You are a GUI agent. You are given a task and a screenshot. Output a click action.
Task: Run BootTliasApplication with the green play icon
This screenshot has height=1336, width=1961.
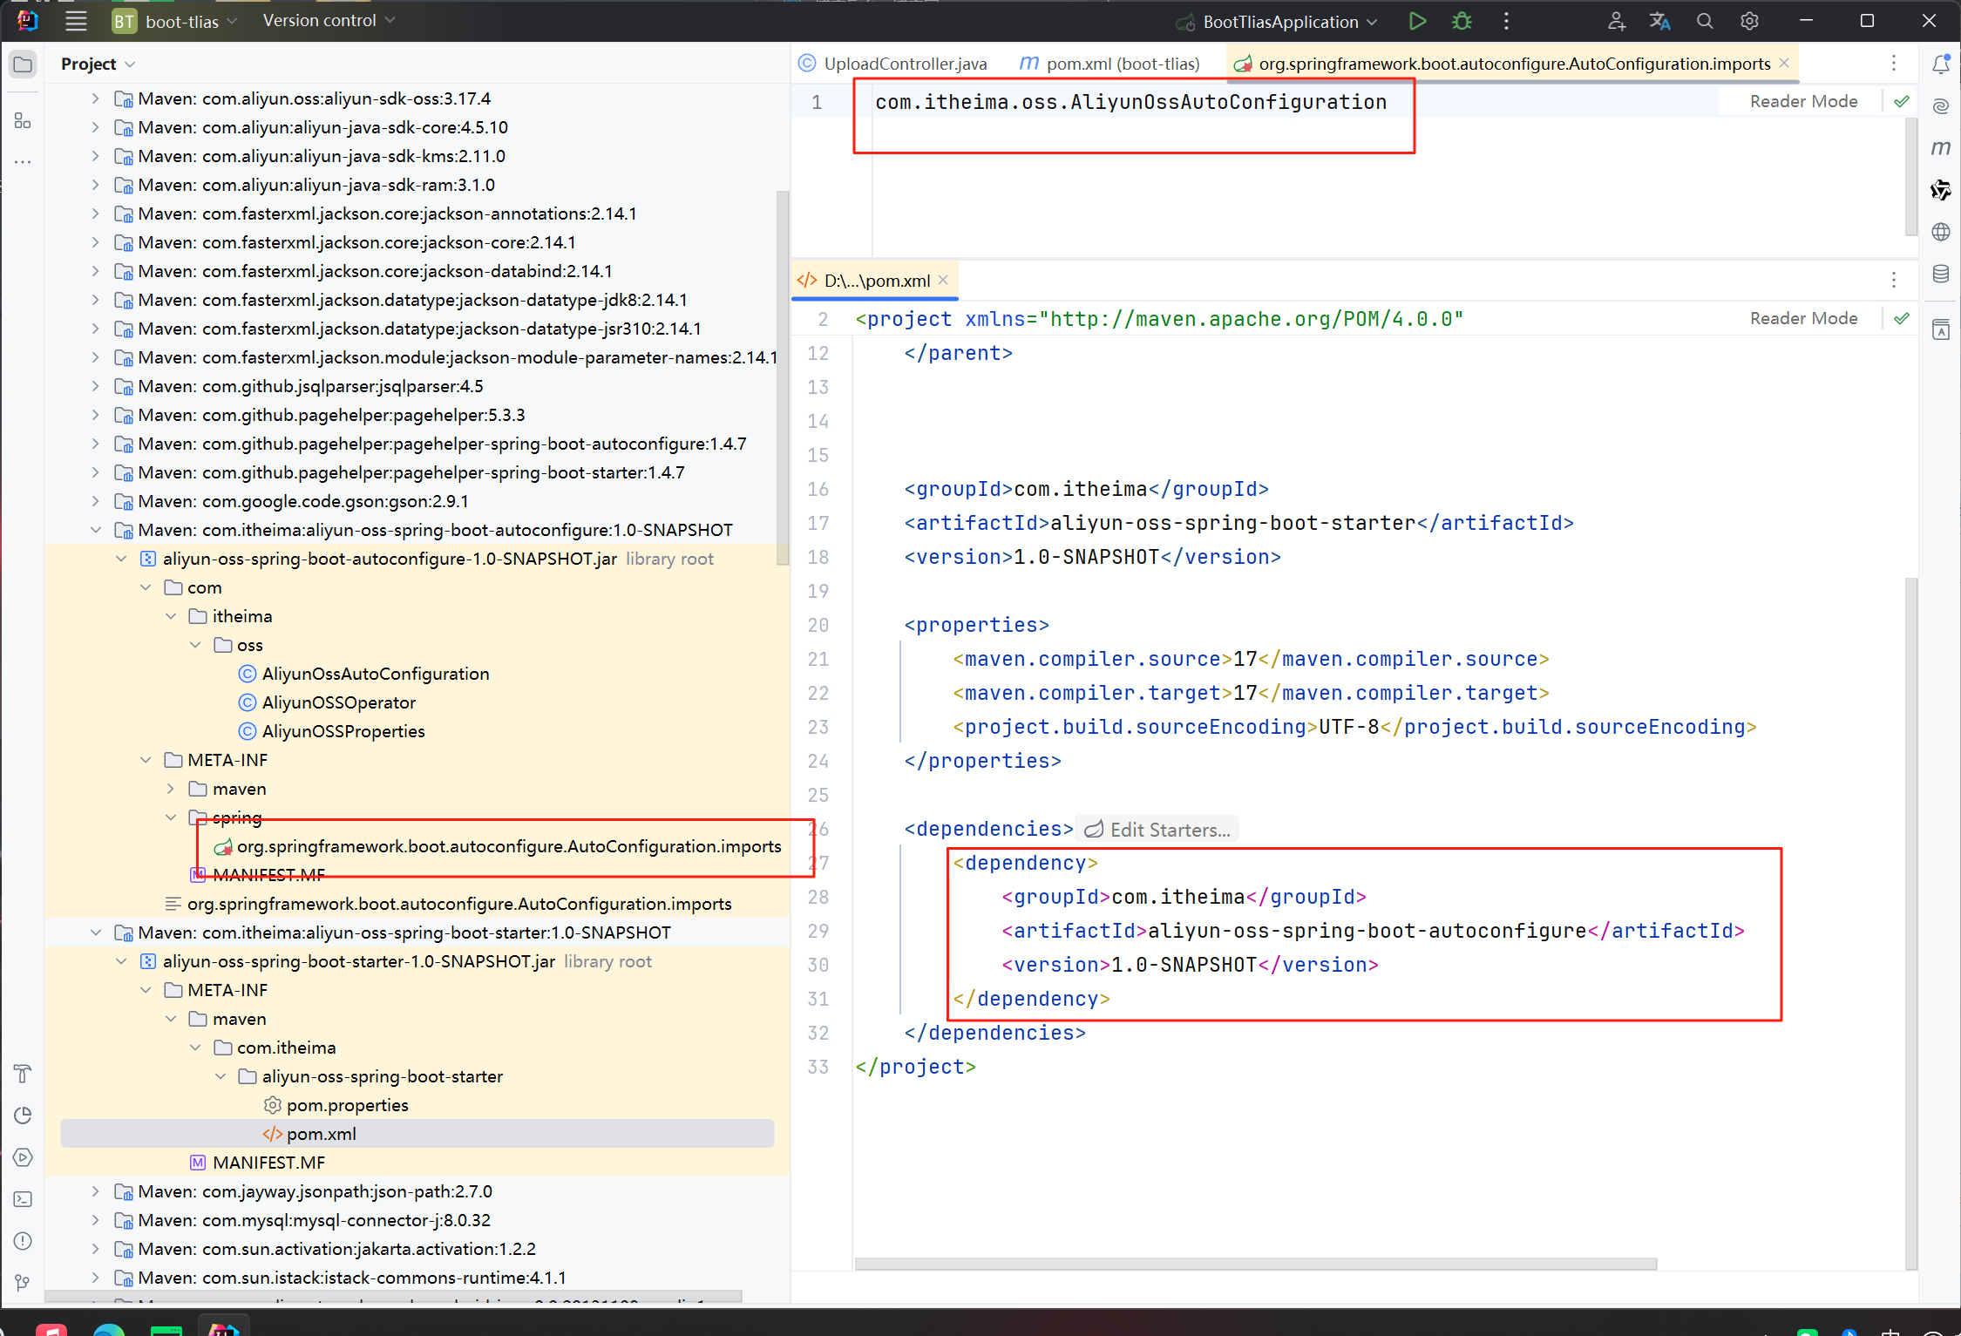(x=1417, y=21)
